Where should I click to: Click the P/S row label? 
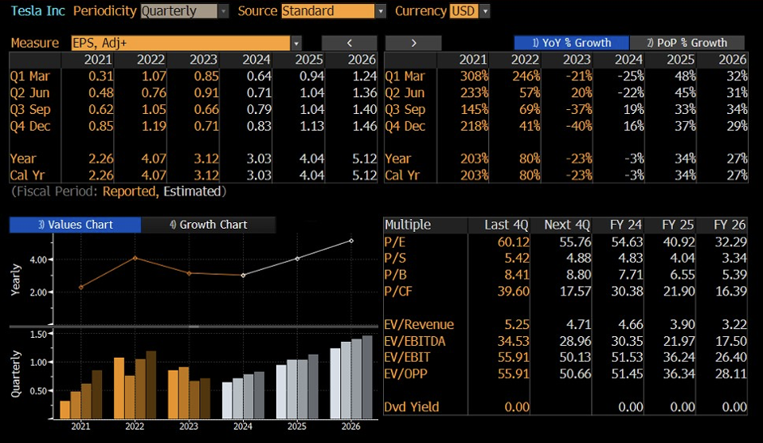[x=394, y=258]
